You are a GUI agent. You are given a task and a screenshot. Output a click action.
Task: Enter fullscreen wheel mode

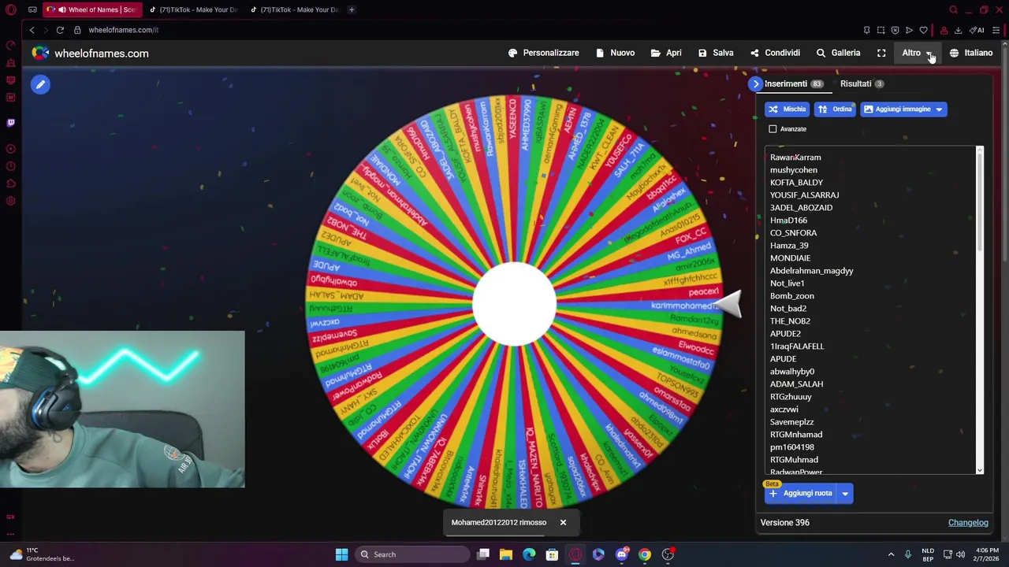881,53
